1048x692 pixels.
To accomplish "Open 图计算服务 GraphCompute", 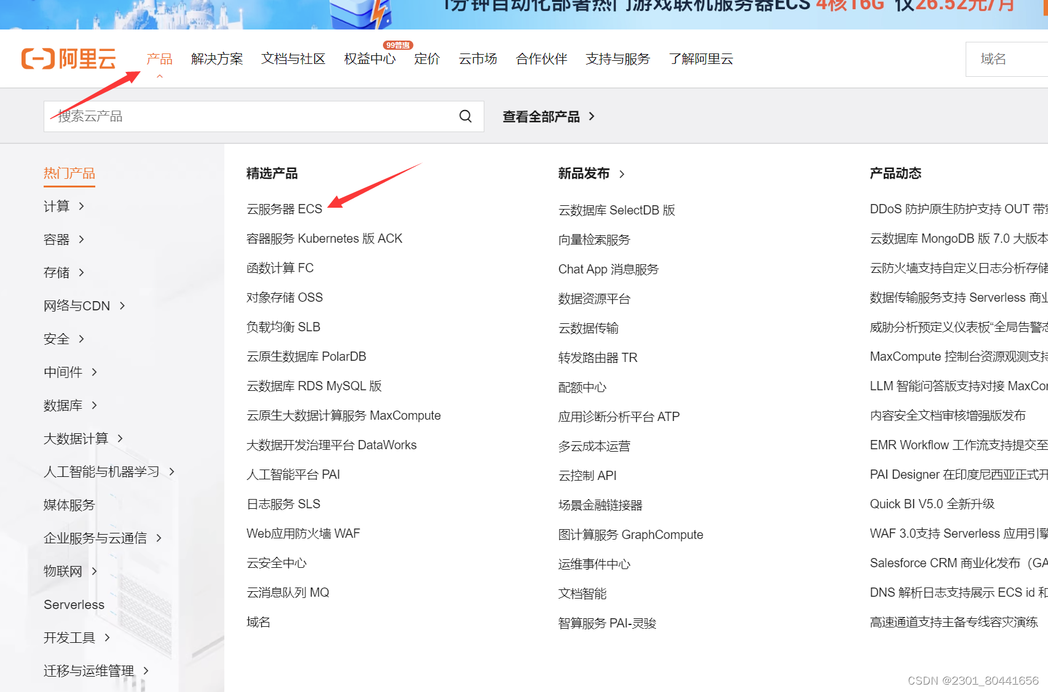I will tap(631, 535).
